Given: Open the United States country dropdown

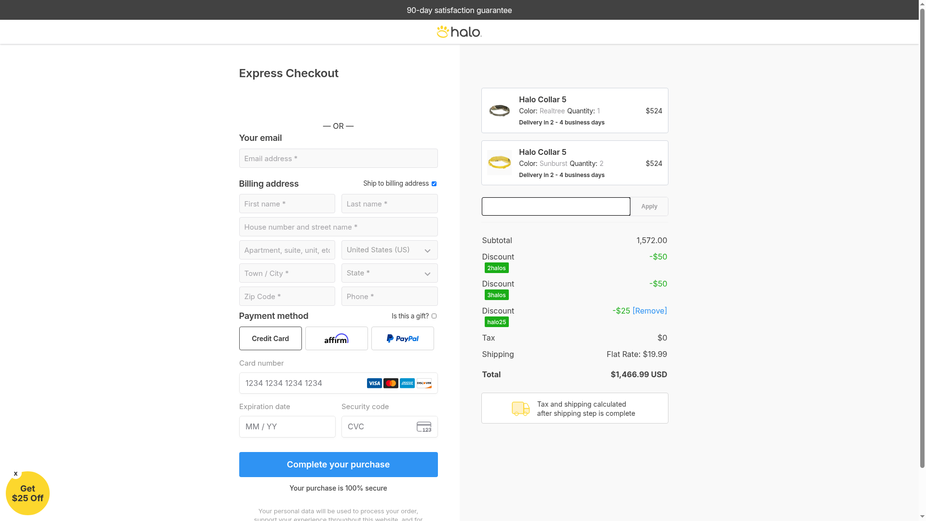Looking at the screenshot, I should coord(389,250).
